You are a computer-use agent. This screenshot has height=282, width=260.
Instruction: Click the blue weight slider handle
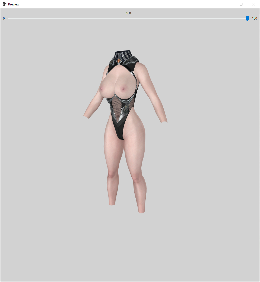pos(247,18)
